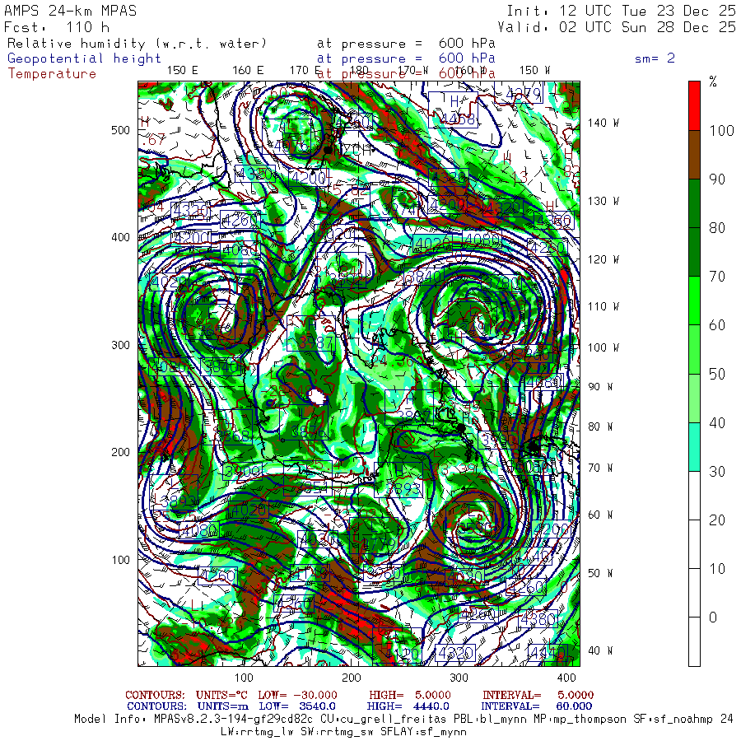
Task: Select the H 3893 height label box
Action: tap(398, 480)
